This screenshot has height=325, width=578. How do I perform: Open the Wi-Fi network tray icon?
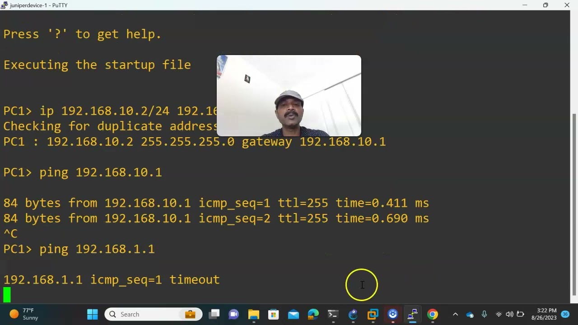pyautogui.click(x=499, y=314)
